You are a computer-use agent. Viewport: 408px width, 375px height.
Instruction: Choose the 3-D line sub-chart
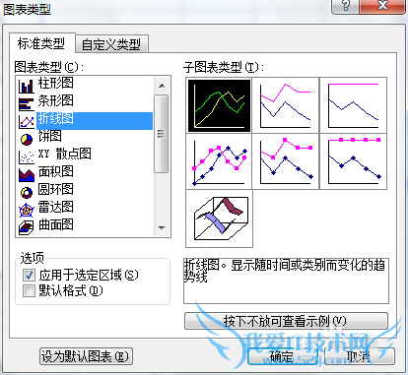pyautogui.click(x=219, y=219)
